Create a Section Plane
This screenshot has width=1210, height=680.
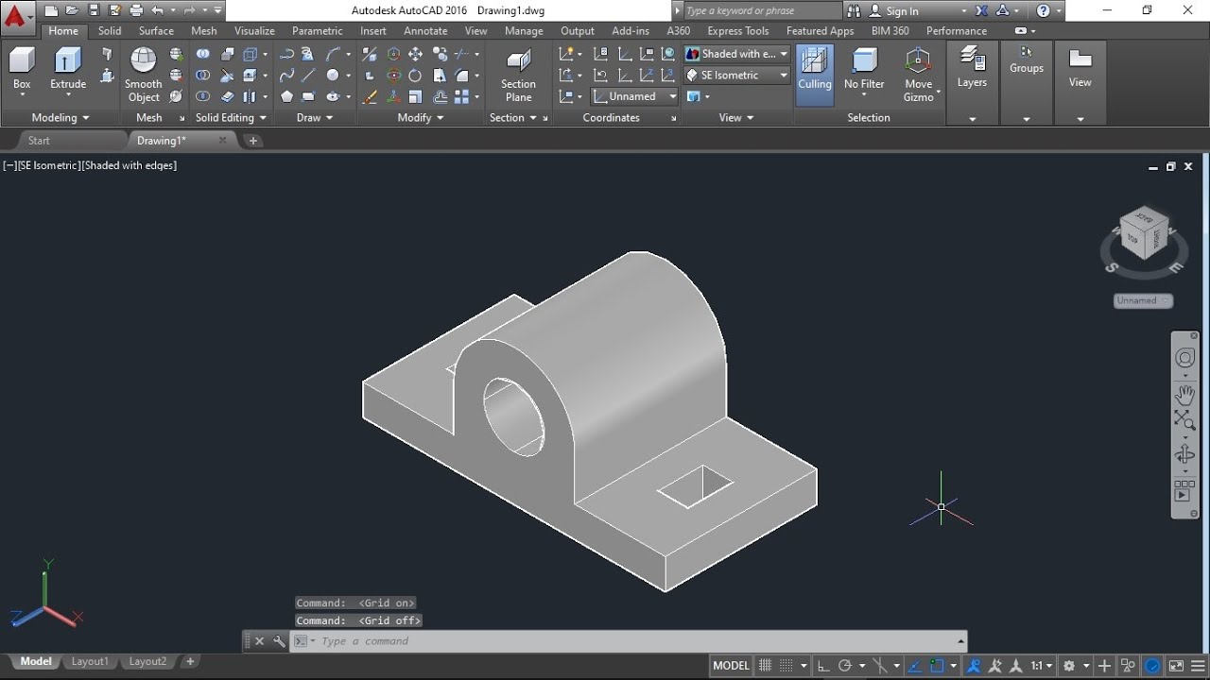[518, 75]
